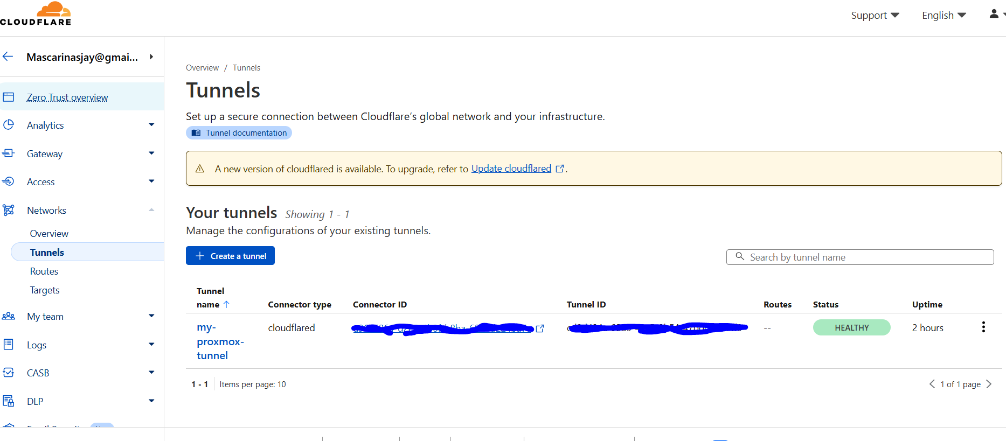Click the Routes column header
Viewport: 1006px width, 441px height.
click(x=778, y=305)
